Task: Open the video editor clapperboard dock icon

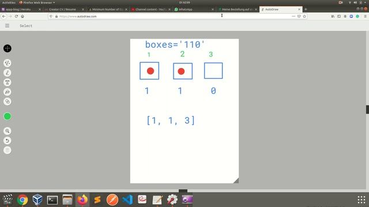Action: [7, 200]
